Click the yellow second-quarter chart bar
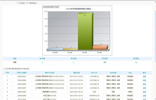Viewport: 156px width, 100px height. pos(71,49)
